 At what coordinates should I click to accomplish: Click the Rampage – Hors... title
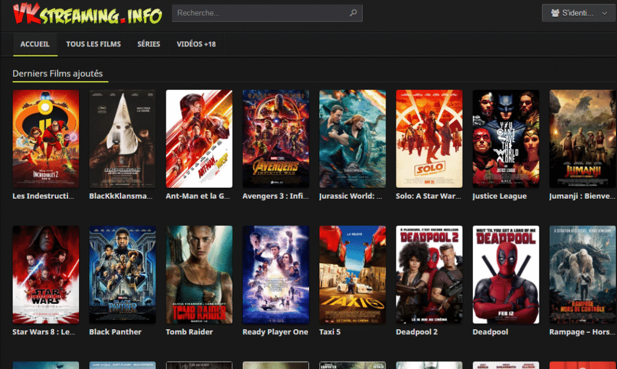(582, 332)
